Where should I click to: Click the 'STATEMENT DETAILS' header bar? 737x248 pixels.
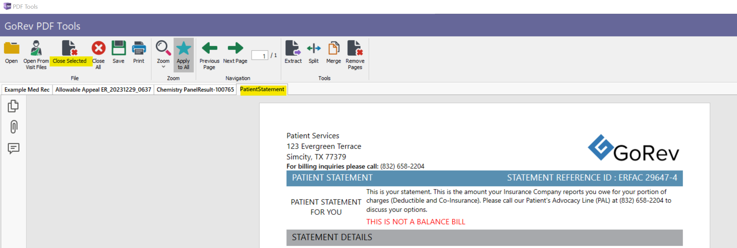pyautogui.click(x=484, y=237)
